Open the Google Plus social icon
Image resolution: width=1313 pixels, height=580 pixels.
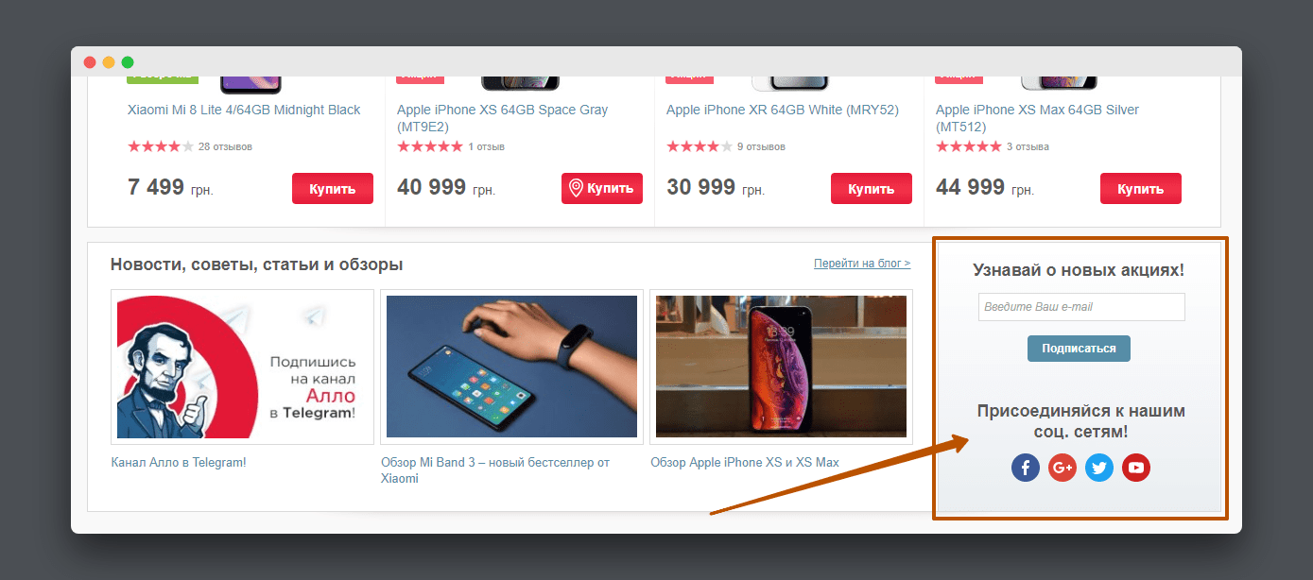(1062, 468)
